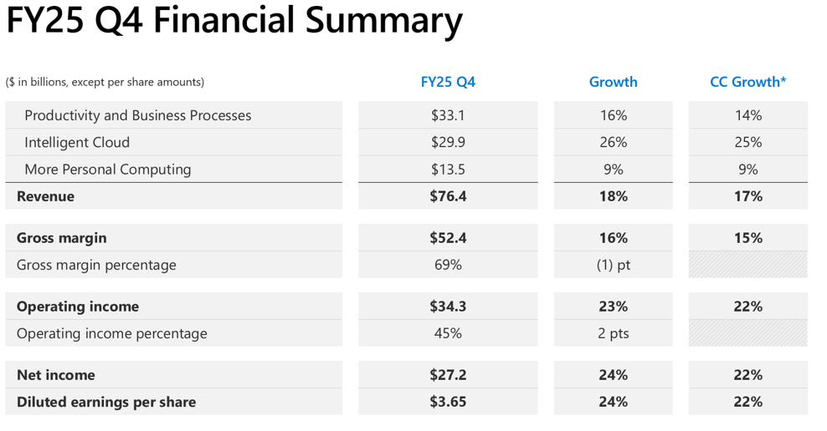Select the Net income row label

56,375
